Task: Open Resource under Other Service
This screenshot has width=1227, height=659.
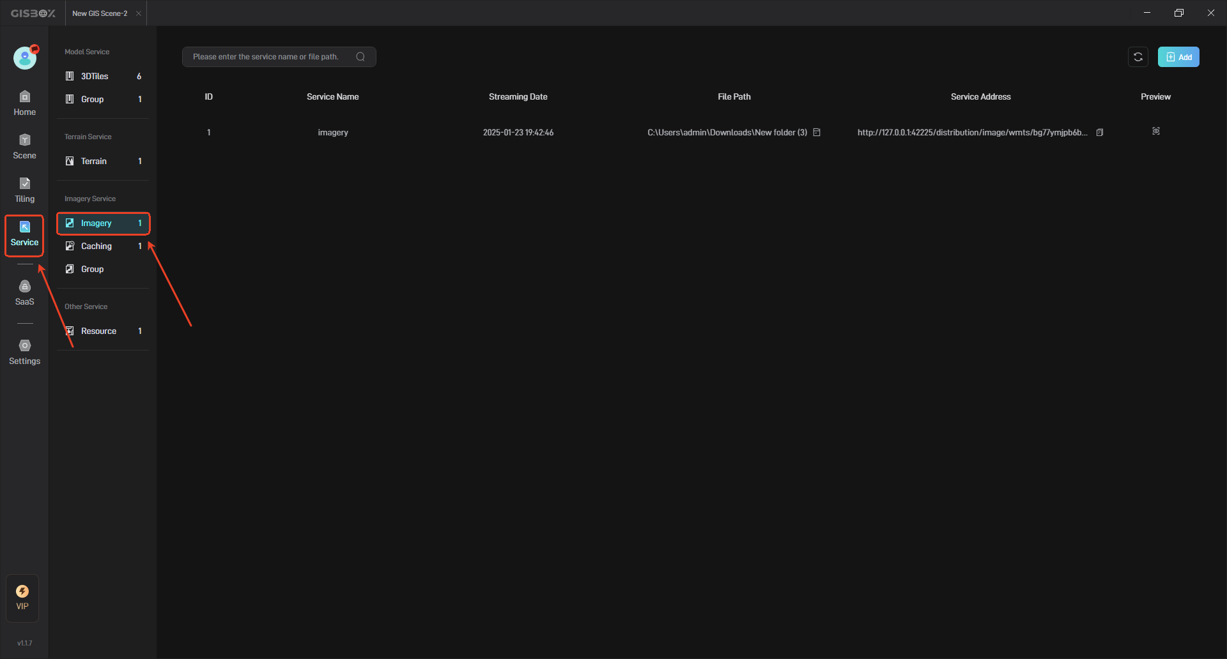Action: [x=103, y=331]
